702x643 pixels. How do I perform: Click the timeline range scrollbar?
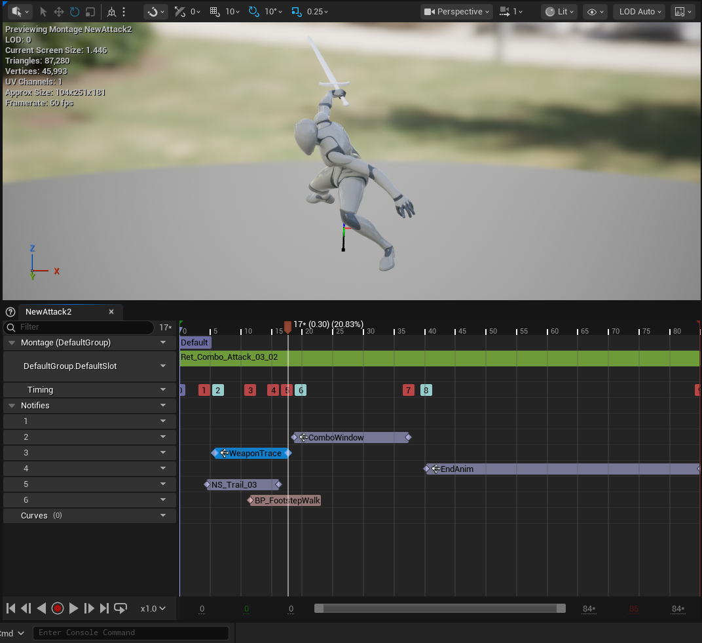pos(439,608)
